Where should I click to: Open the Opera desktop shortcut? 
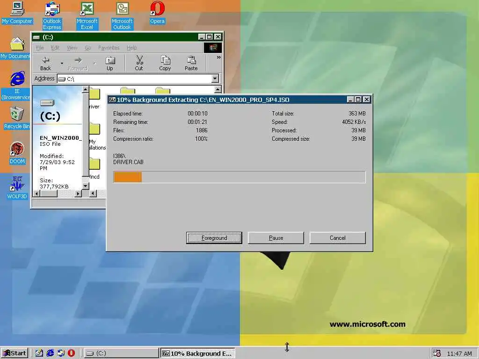[x=157, y=13]
